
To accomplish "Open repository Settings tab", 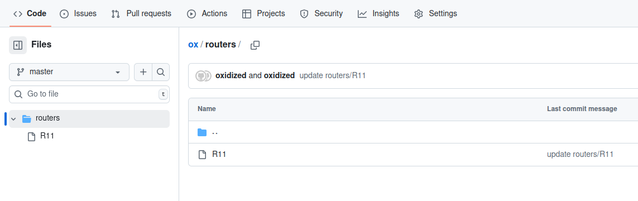I will click(435, 14).
